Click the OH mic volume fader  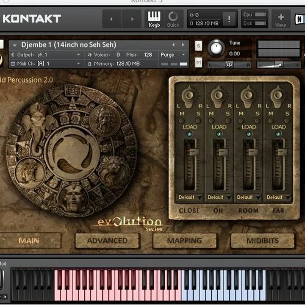(x=224, y=152)
